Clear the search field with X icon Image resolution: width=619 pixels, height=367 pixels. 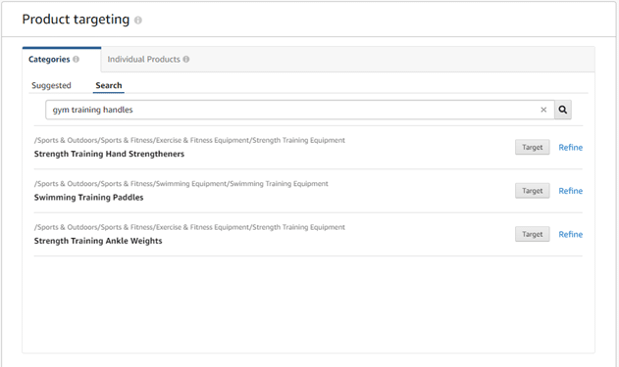(543, 110)
